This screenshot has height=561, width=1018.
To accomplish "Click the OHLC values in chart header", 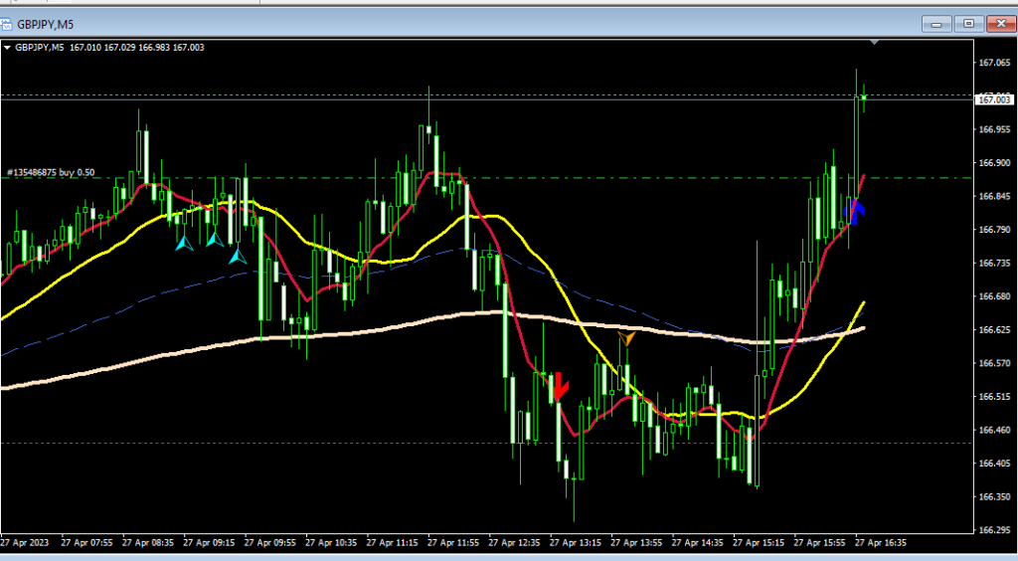I will [137, 47].
